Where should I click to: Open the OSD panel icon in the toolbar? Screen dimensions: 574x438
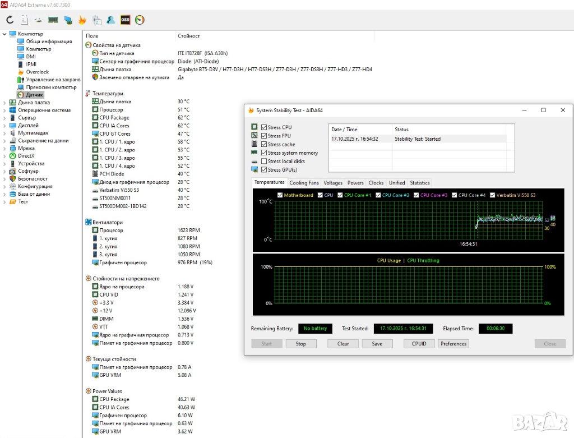pyautogui.click(x=126, y=20)
